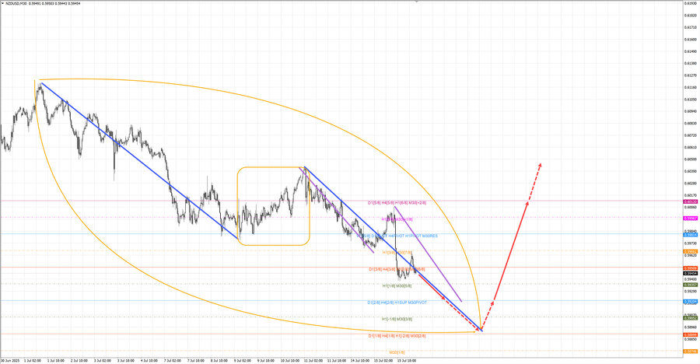This screenshot has height=364, width=700.
Task: Click the blue 0.59208 price tag
Action: coord(690,302)
